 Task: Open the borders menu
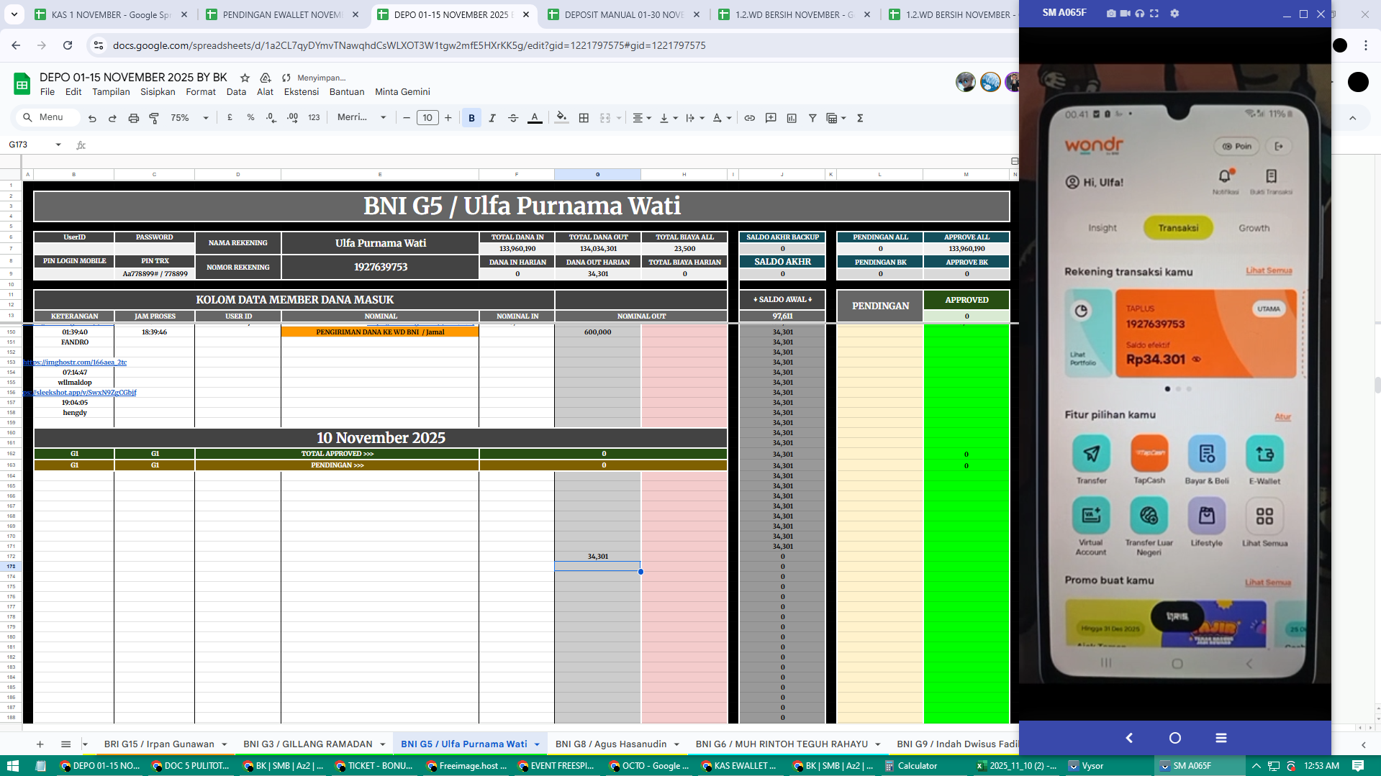tap(584, 118)
